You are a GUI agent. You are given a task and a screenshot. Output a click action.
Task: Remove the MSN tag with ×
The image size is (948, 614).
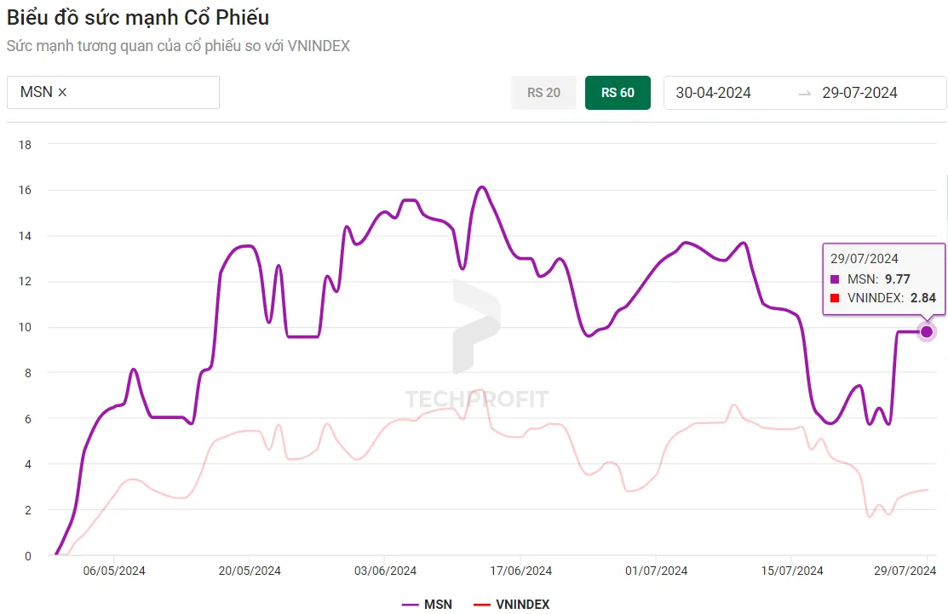(x=62, y=93)
